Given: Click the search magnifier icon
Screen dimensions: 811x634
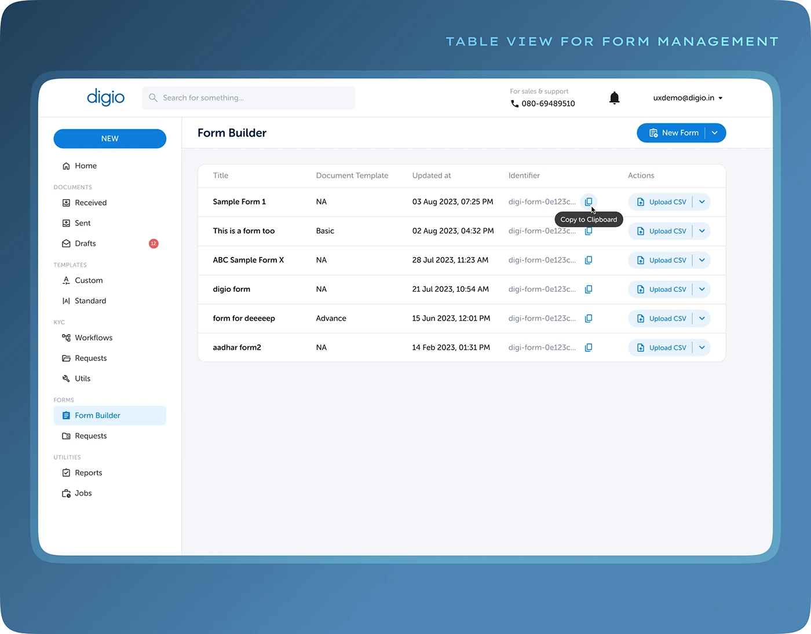Looking at the screenshot, I should 153,98.
